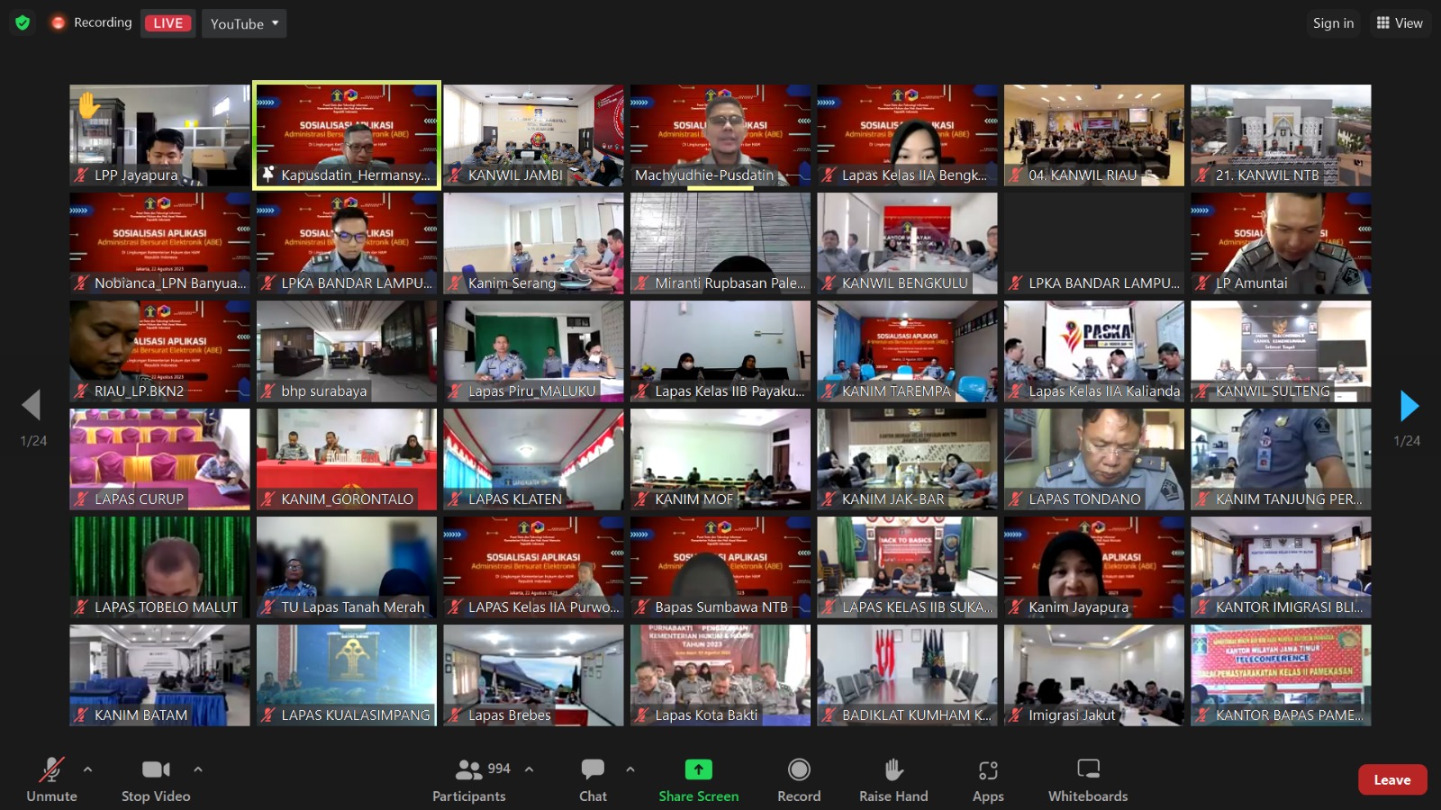Screen dimensions: 1441x810
Task: Open the YouTube live stream dropdown
Action: [244, 23]
